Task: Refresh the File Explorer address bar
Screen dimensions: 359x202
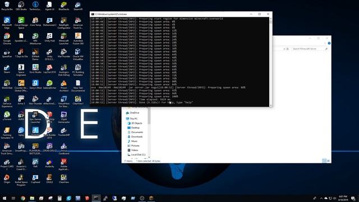Action: click(288, 49)
